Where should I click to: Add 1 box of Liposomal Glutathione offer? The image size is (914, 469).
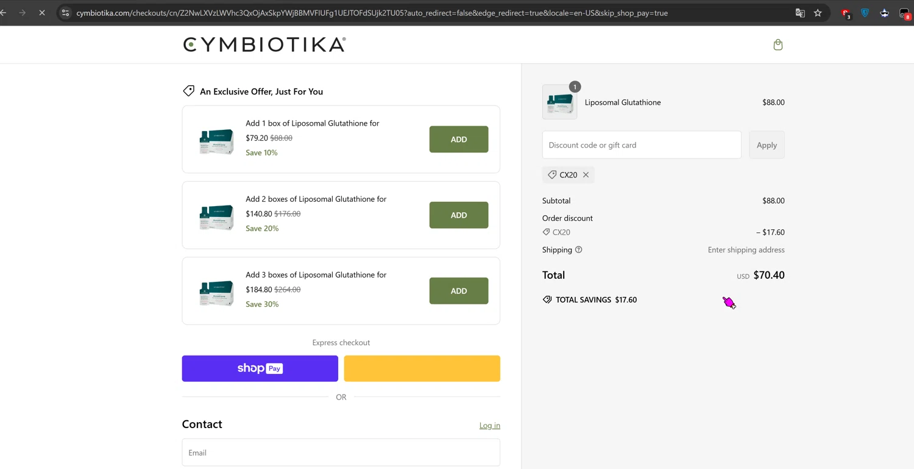click(459, 139)
